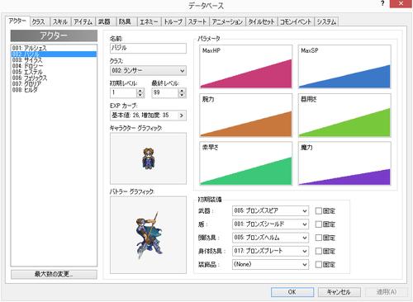The image size is (413, 302).
Task: Open the 装飾品 dropdown showing (None)
Action: pos(270,265)
